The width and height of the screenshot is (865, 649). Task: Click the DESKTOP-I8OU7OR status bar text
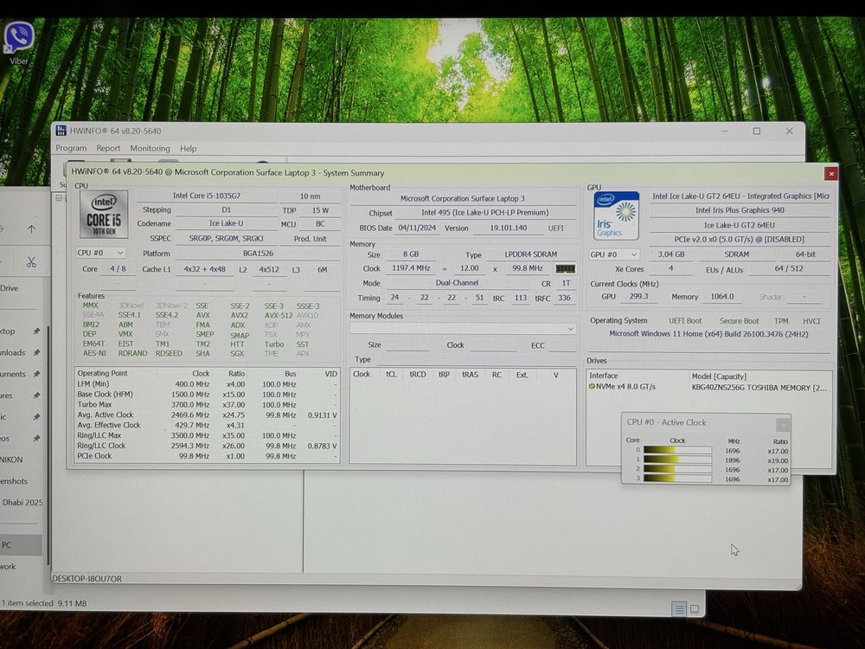(87, 579)
